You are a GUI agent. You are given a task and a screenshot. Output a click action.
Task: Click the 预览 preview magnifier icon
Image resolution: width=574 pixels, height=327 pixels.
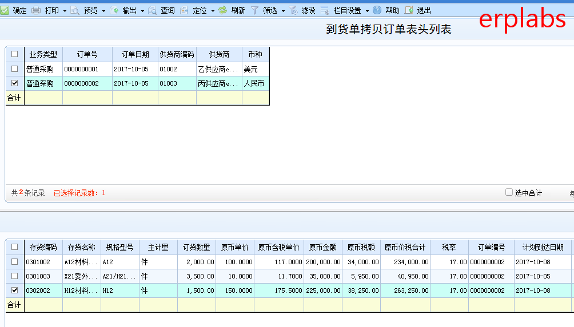pyautogui.click(x=75, y=10)
